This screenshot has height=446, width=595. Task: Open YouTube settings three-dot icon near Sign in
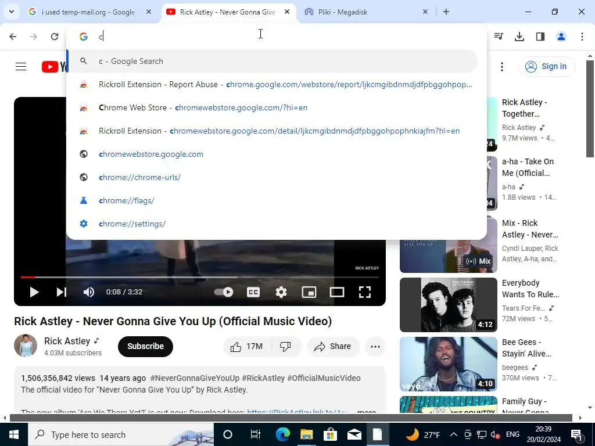[501, 67]
